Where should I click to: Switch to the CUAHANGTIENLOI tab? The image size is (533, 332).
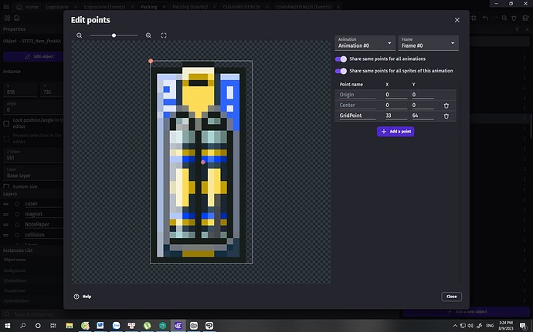[241, 7]
